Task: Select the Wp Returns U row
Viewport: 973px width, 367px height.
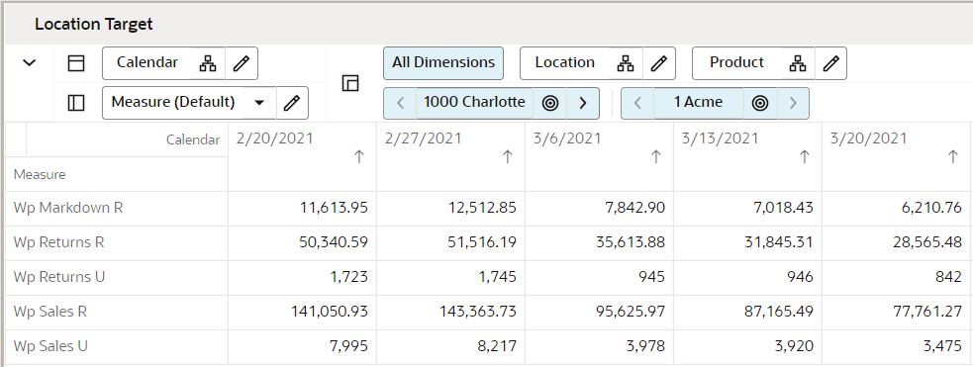Action: pos(117,278)
